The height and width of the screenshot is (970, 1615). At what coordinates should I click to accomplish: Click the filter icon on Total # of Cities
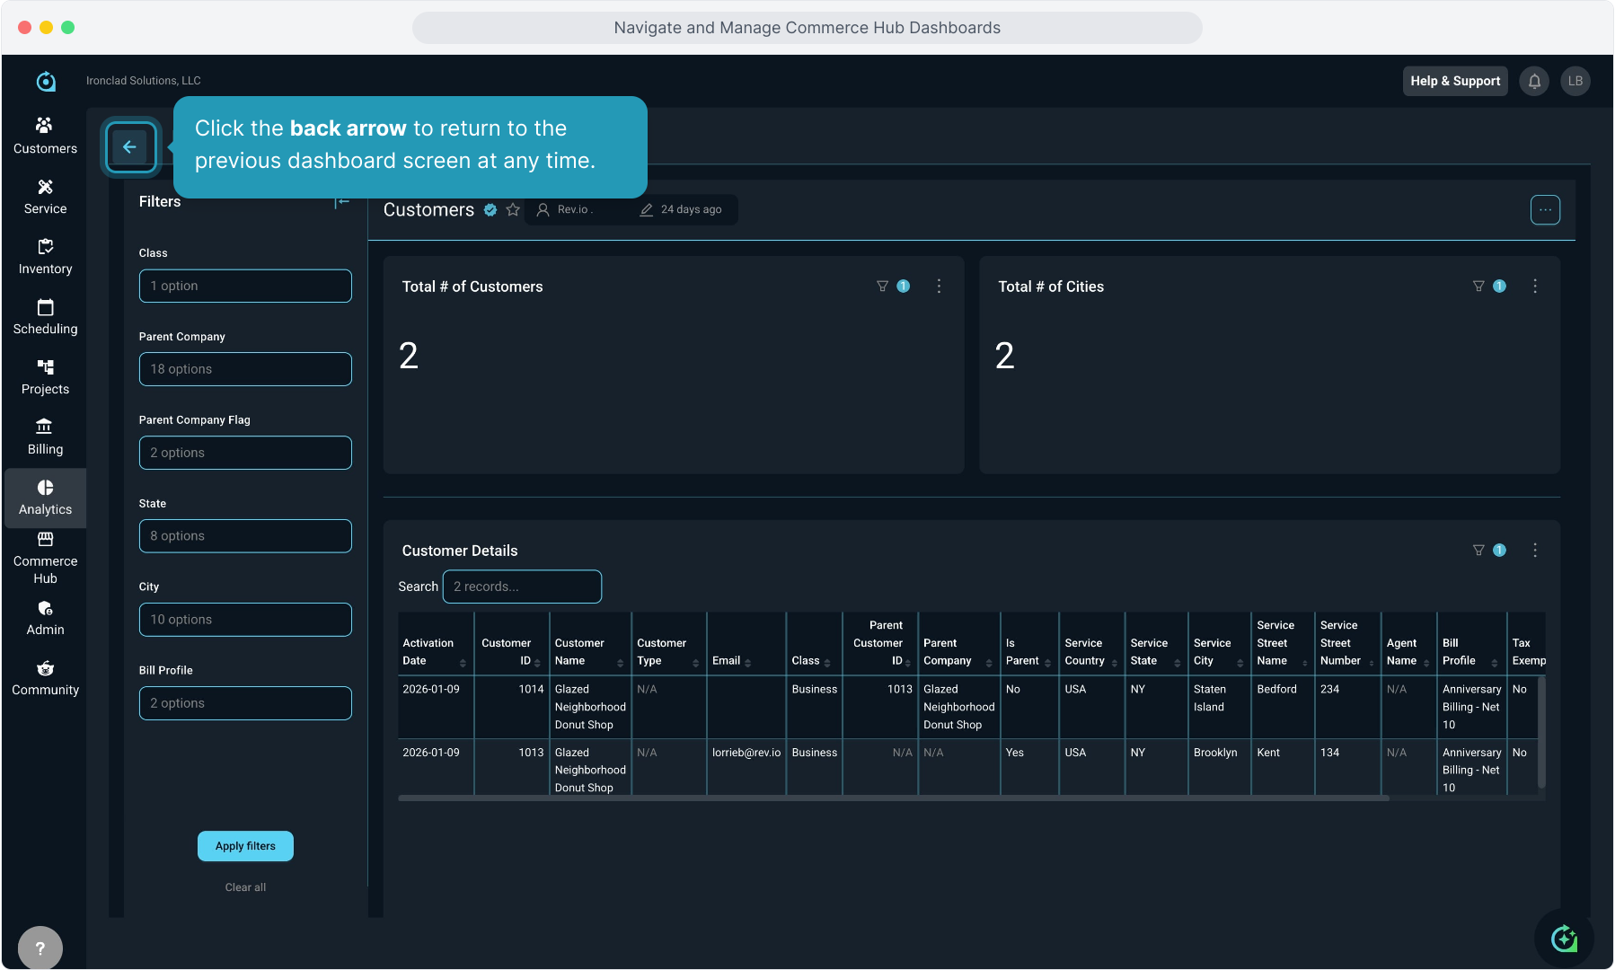[x=1478, y=287]
